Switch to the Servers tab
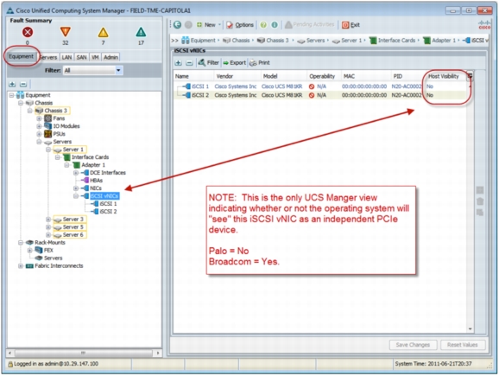The width and height of the screenshot is (499, 376). [48, 57]
